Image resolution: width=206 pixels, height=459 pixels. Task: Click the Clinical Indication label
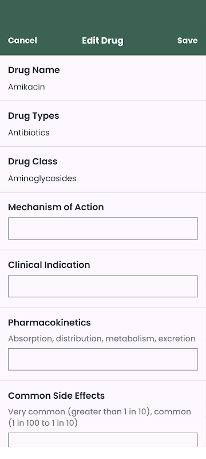point(49,264)
